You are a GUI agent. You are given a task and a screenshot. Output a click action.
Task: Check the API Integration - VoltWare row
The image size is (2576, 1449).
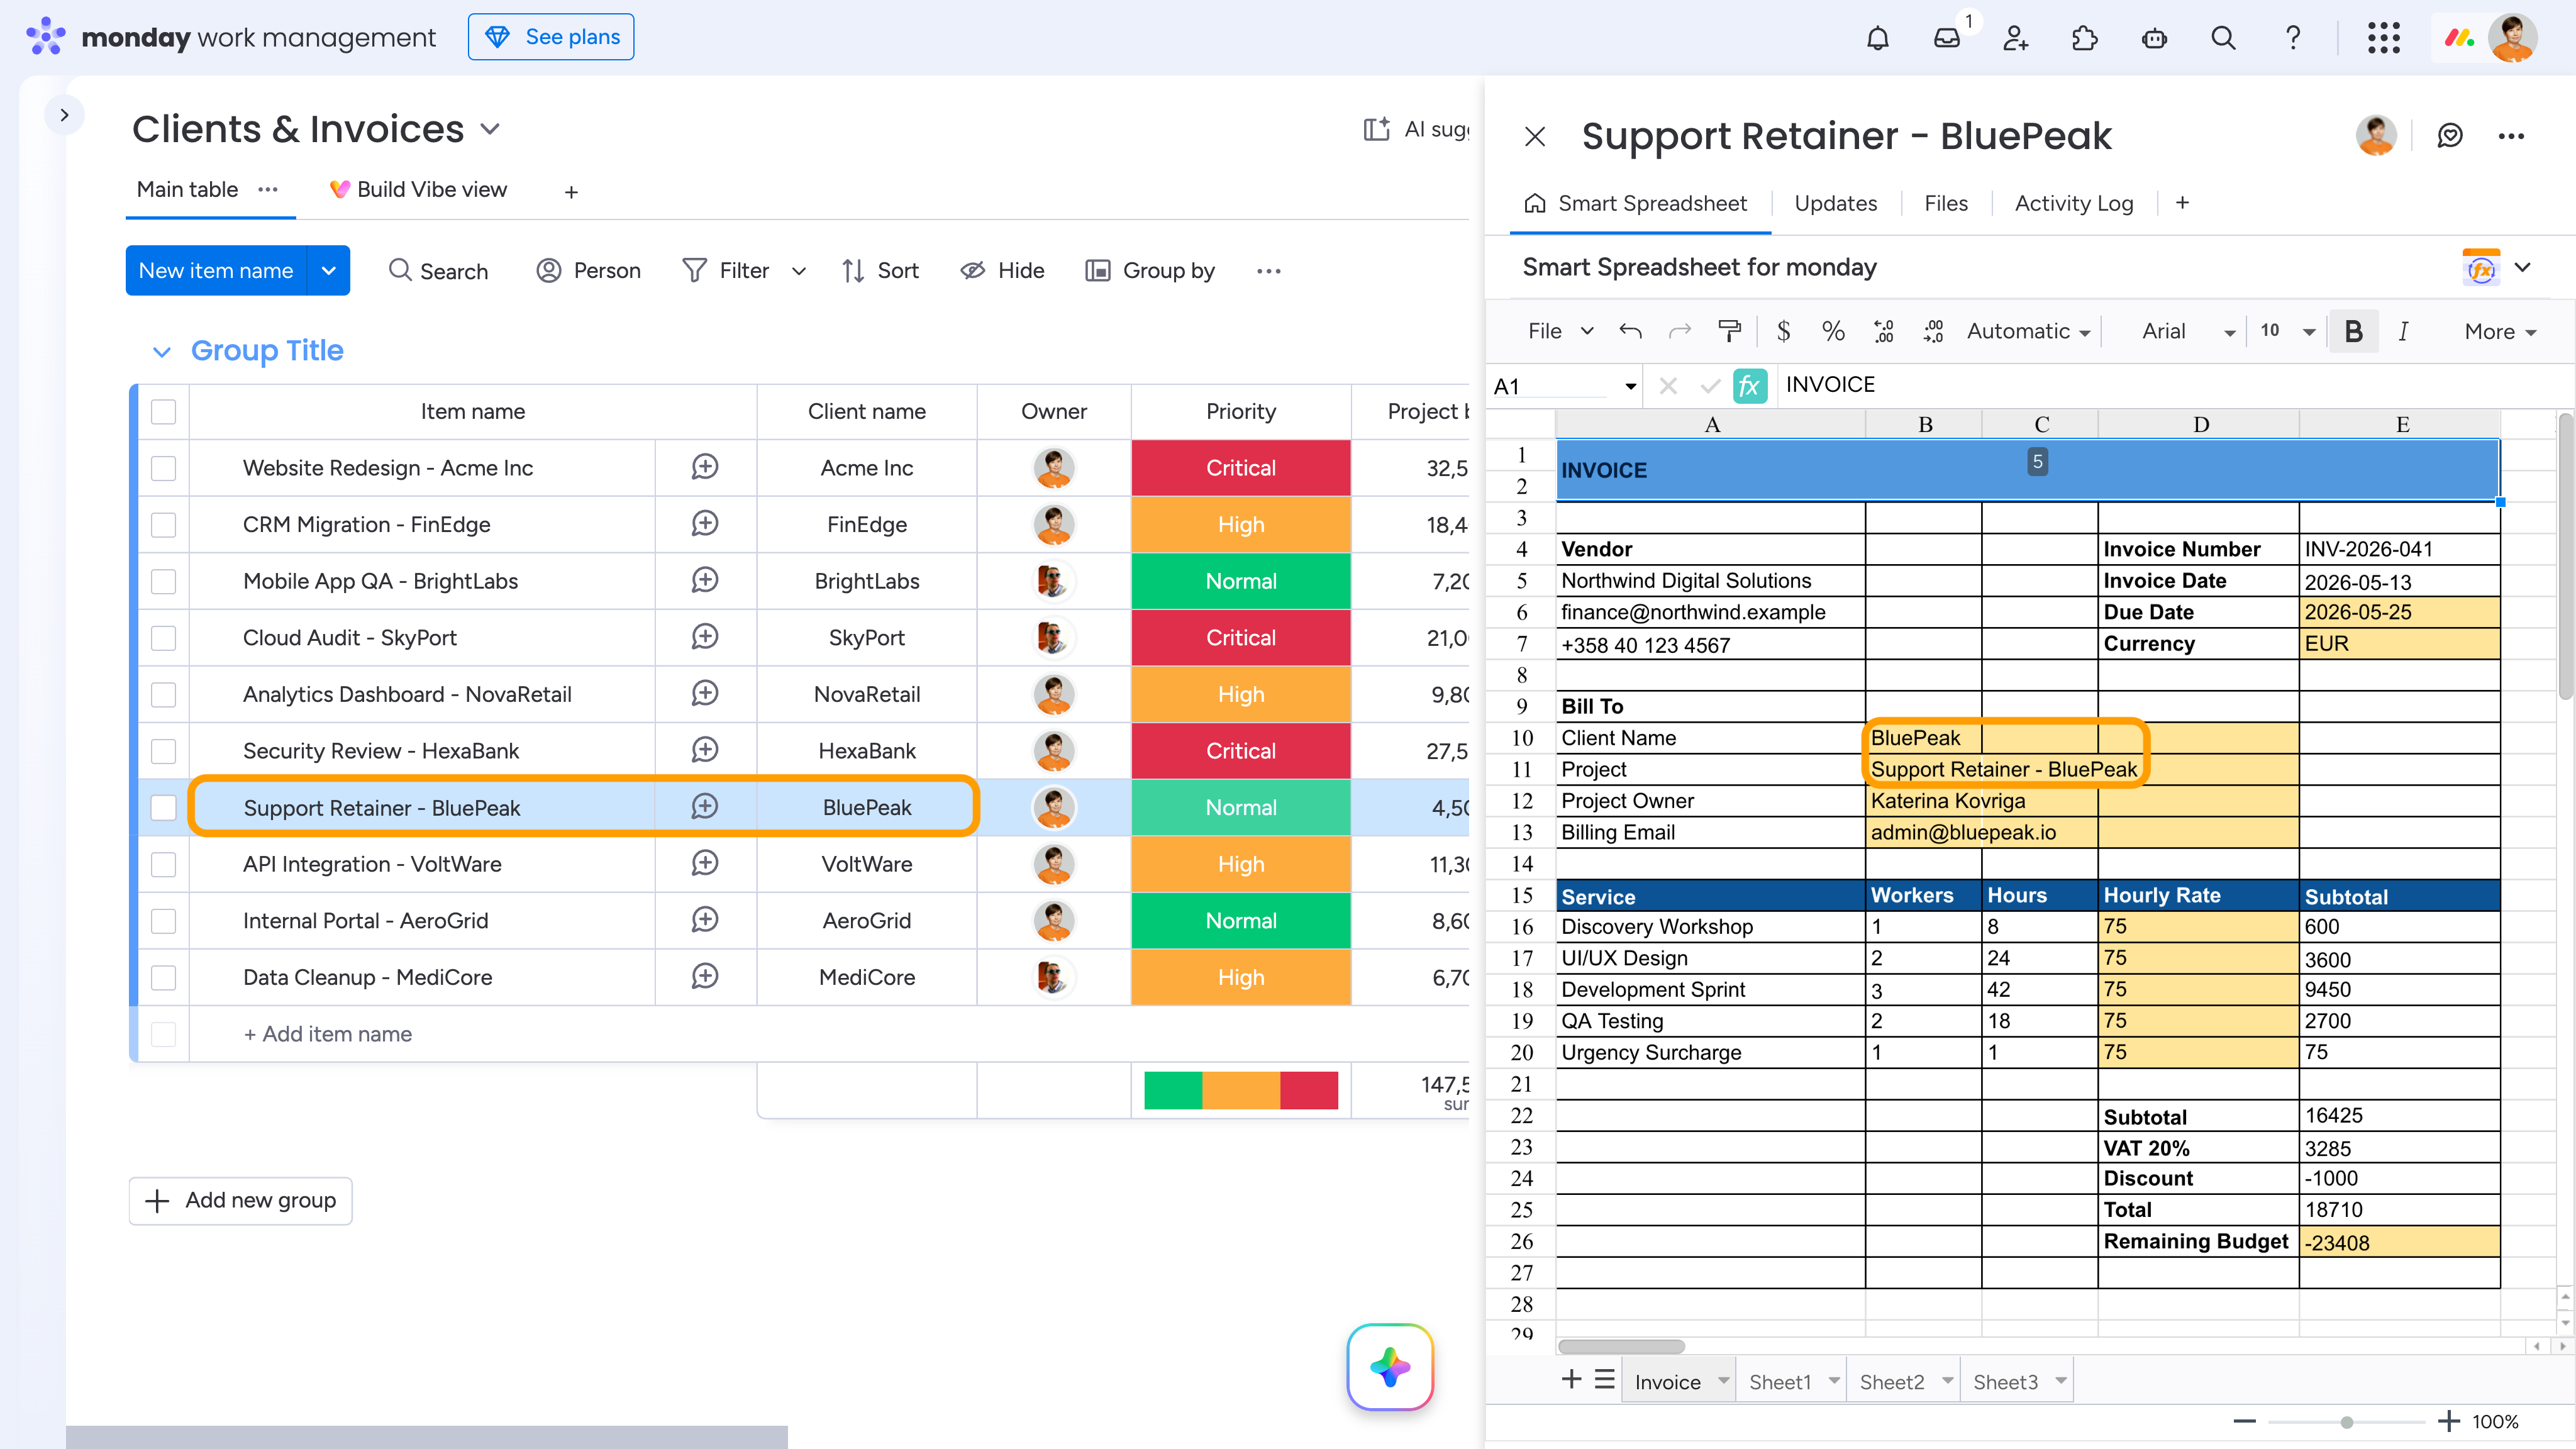163,864
